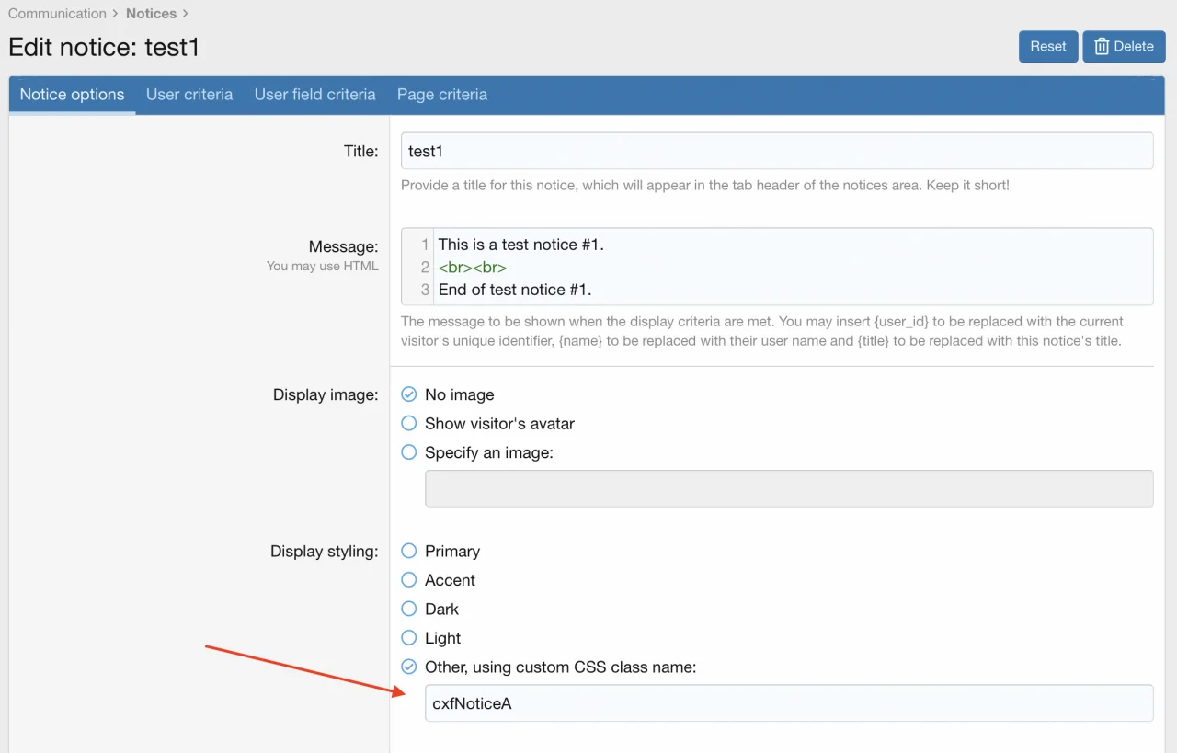This screenshot has width=1177, height=753.
Task: Switch to the User criteria tab
Action: (x=189, y=95)
